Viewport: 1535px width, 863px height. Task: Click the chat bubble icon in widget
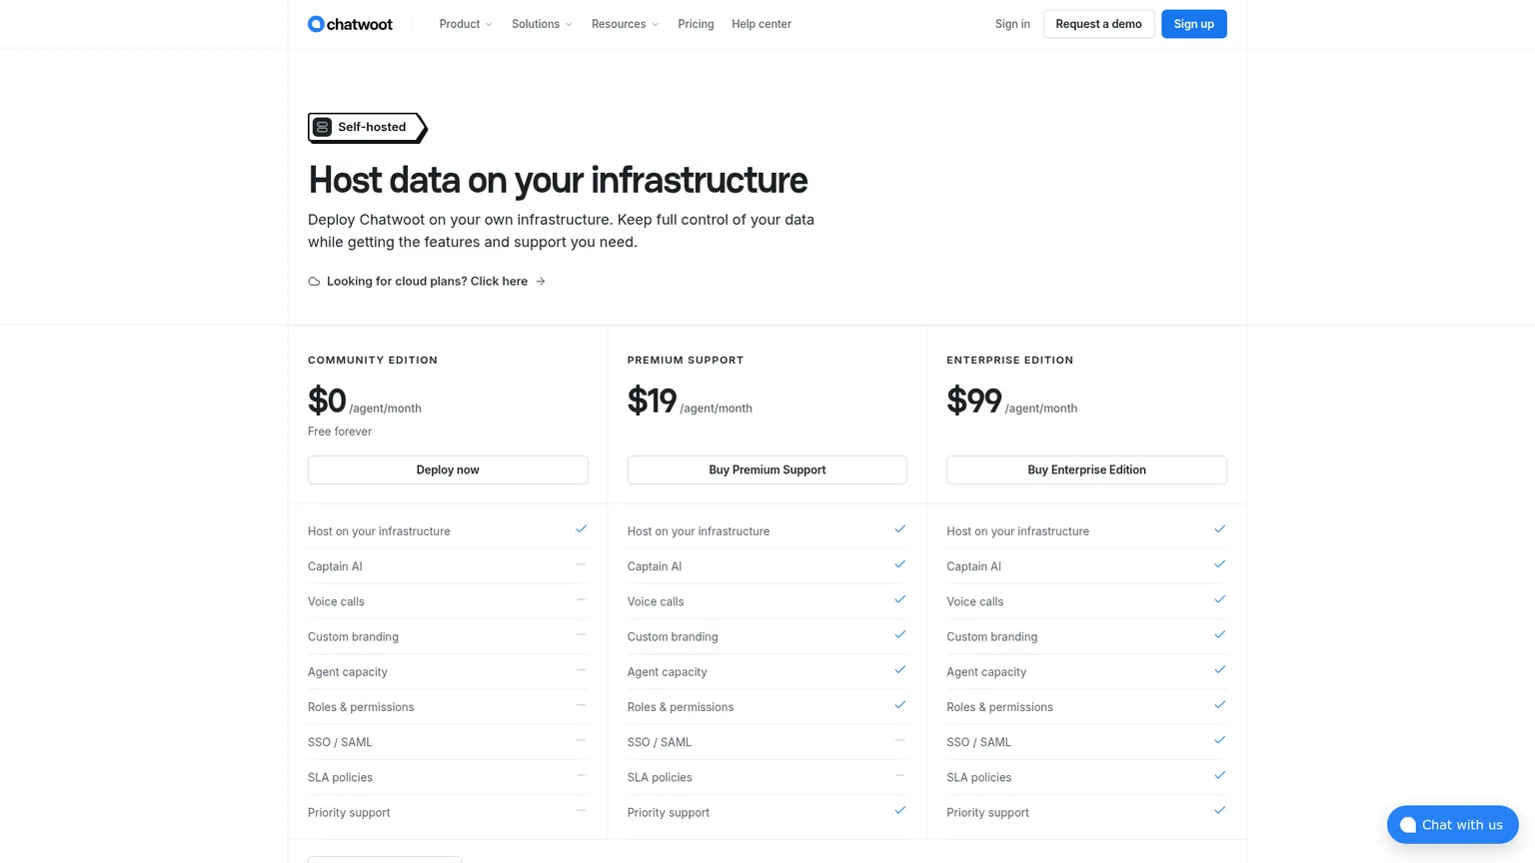click(x=1408, y=825)
